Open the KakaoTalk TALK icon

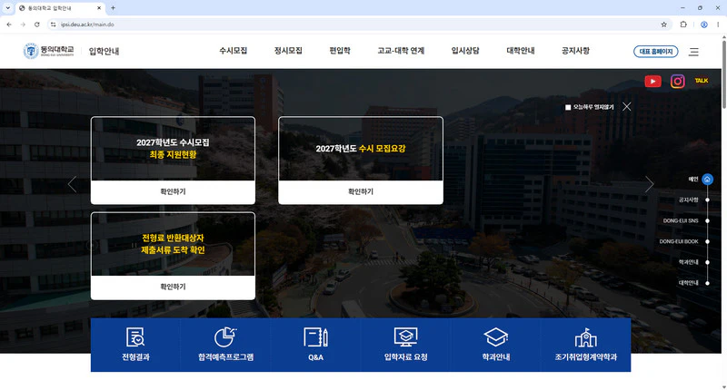pos(702,81)
